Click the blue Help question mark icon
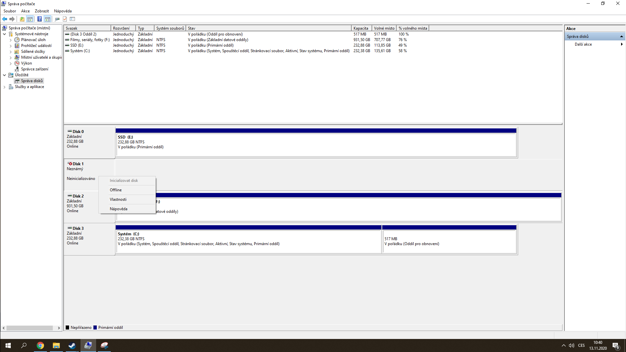Screen dimensions: 626x352 (x=39, y=19)
